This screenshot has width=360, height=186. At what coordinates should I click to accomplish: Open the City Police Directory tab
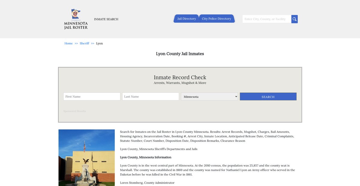point(216,19)
